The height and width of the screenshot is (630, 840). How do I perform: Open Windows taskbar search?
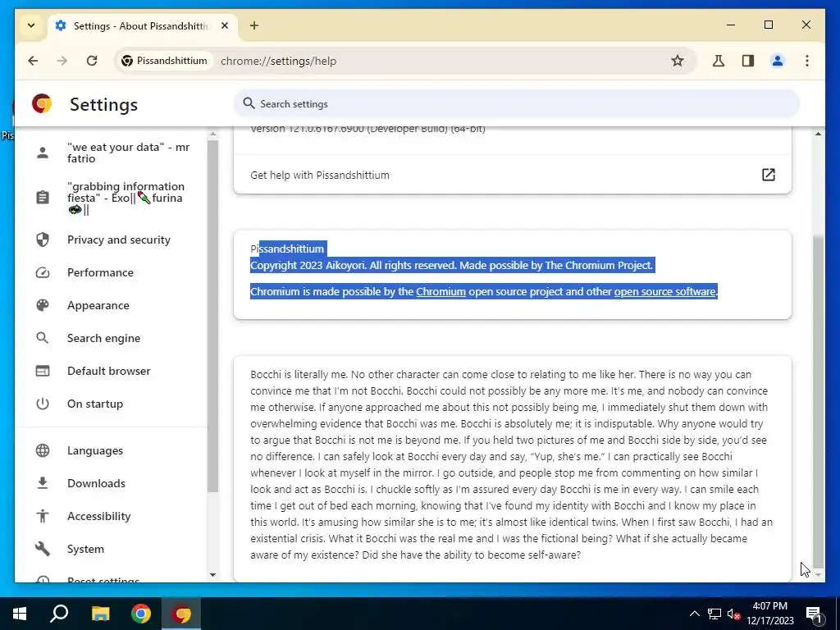(59, 614)
